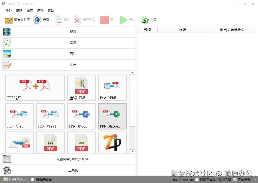Open the 任务 menu
The image size is (258, 183).
[x=8, y=11]
